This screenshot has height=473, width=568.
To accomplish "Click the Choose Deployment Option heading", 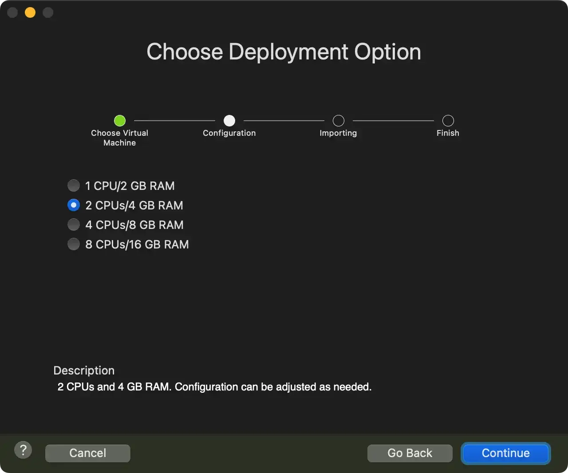I will pos(284,52).
